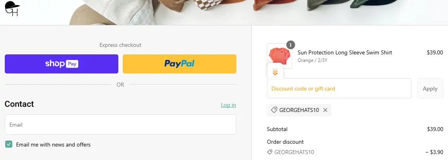The width and height of the screenshot is (448, 160).
Task: Open the Log in link
Action: pyautogui.click(x=228, y=105)
